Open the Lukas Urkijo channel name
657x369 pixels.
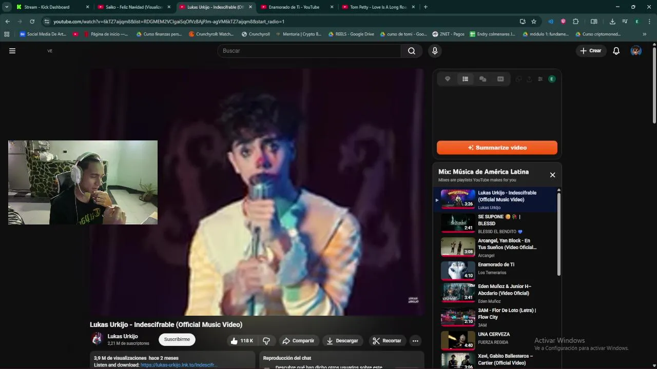[123, 336]
